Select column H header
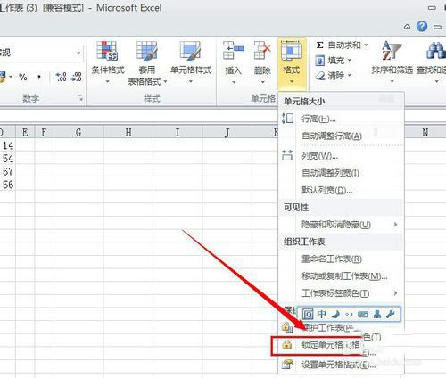 (128, 132)
